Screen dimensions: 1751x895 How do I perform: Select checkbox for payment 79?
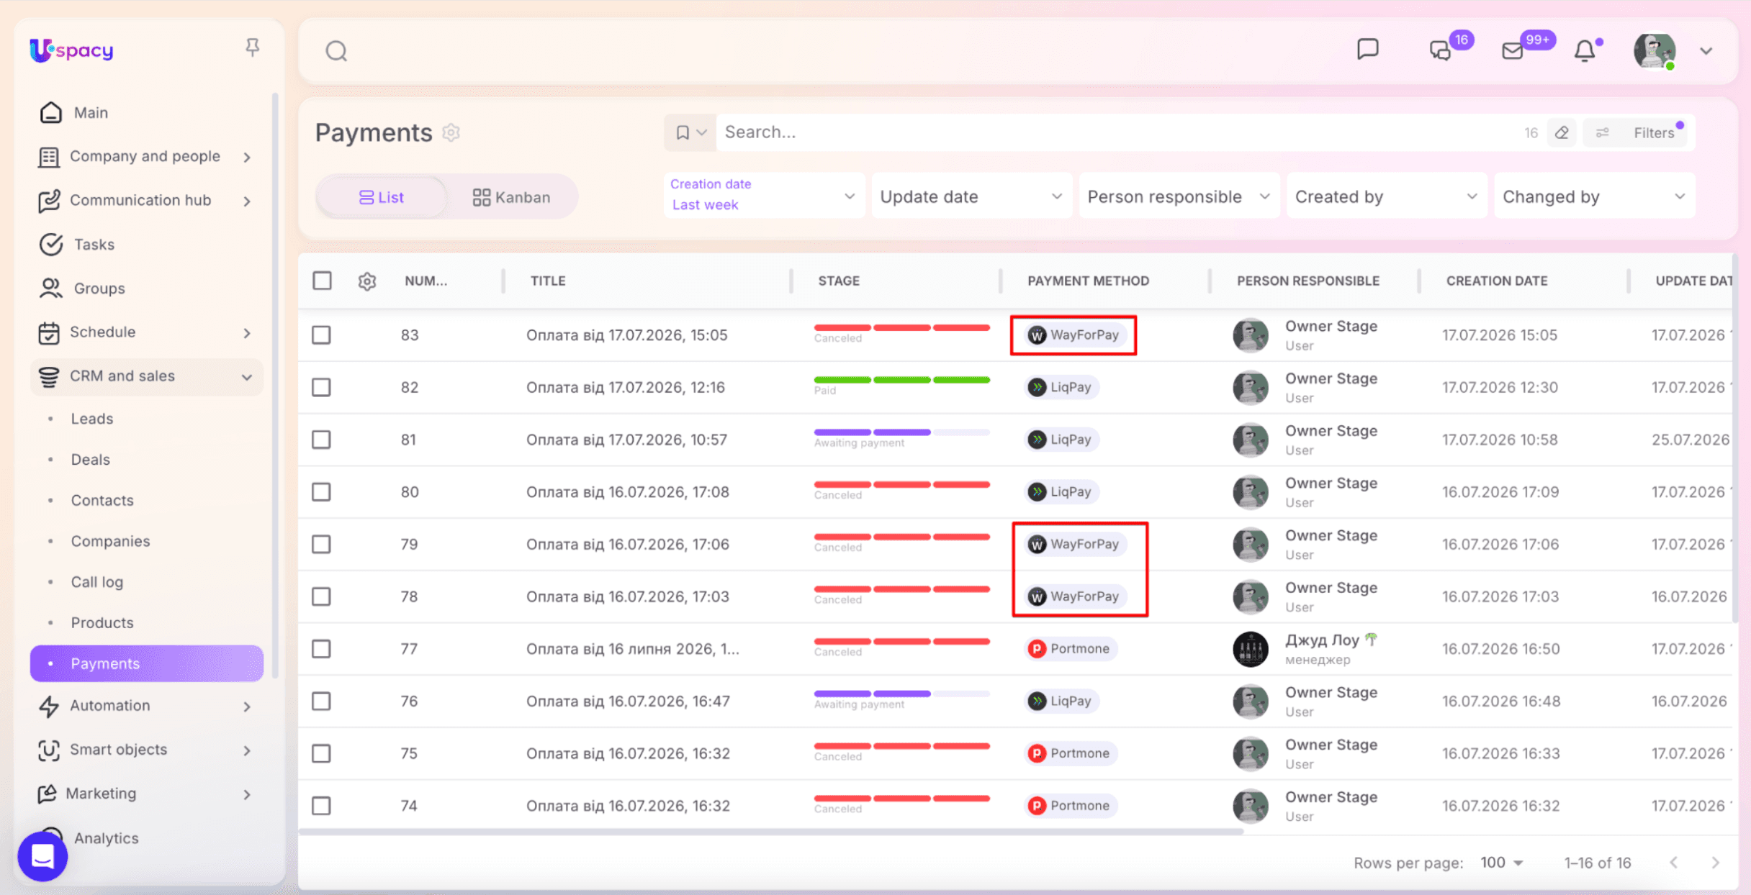click(321, 545)
